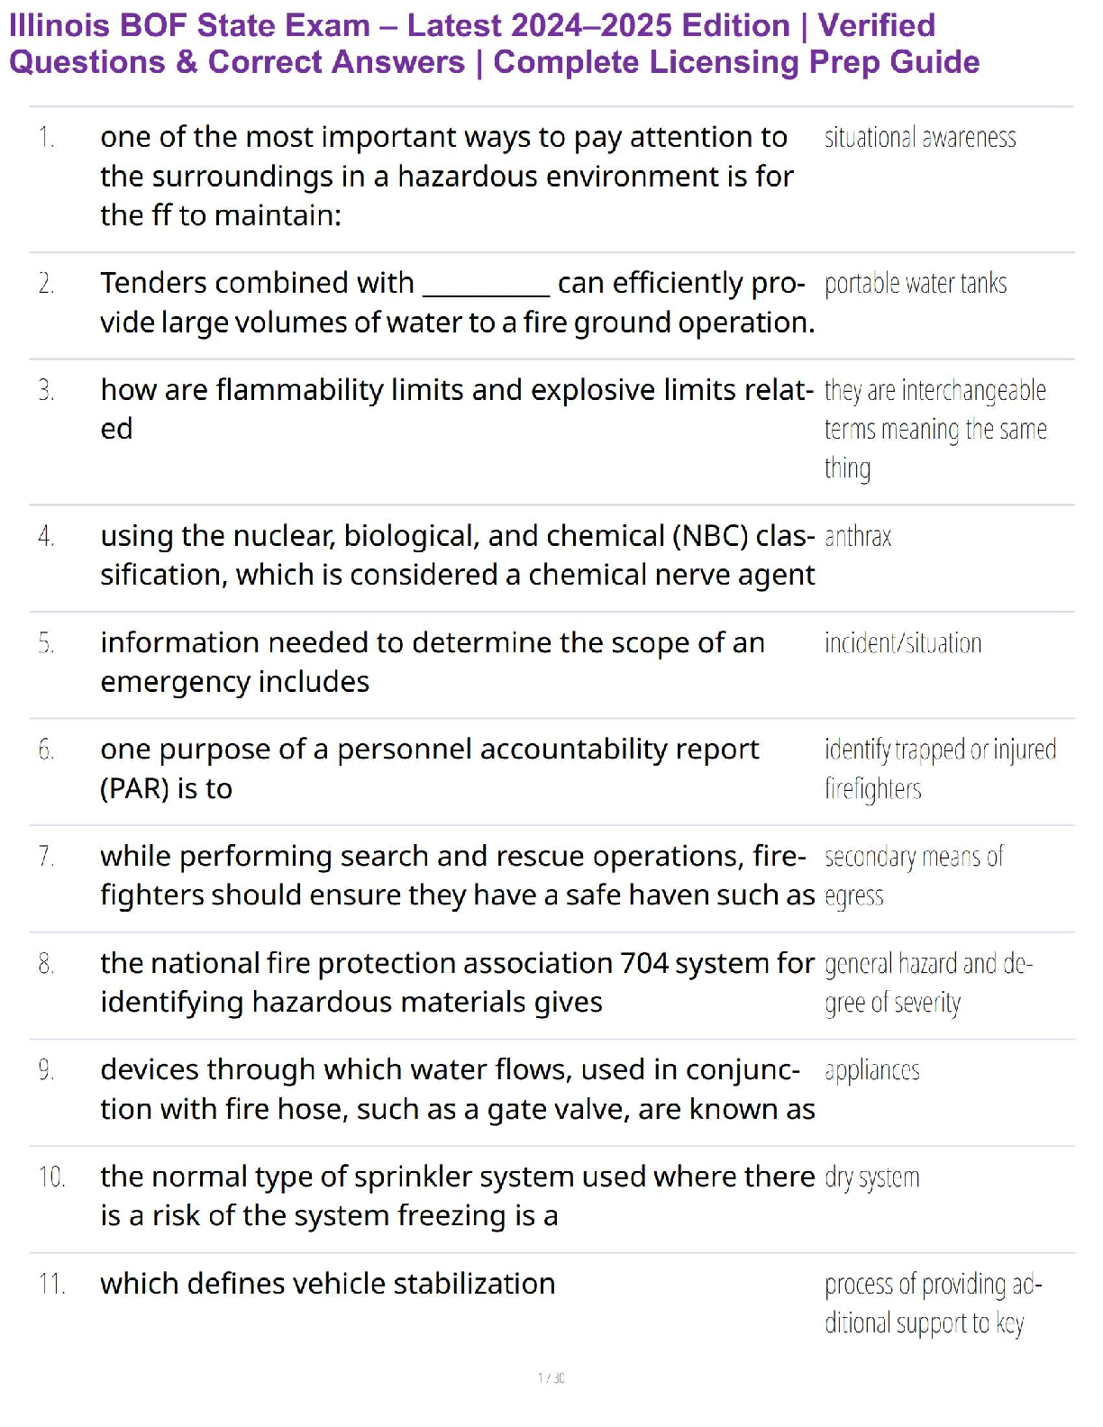Click question number 1
Screen dimensions: 1103x1427
tap(47, 138)
